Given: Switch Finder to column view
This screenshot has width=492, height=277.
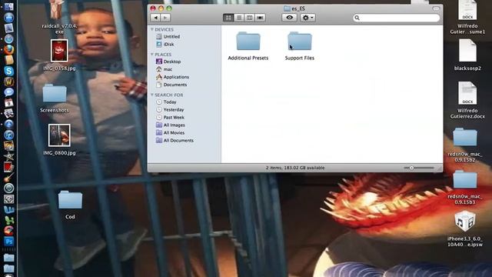Looking at the screenshot, I should [249, 18].
